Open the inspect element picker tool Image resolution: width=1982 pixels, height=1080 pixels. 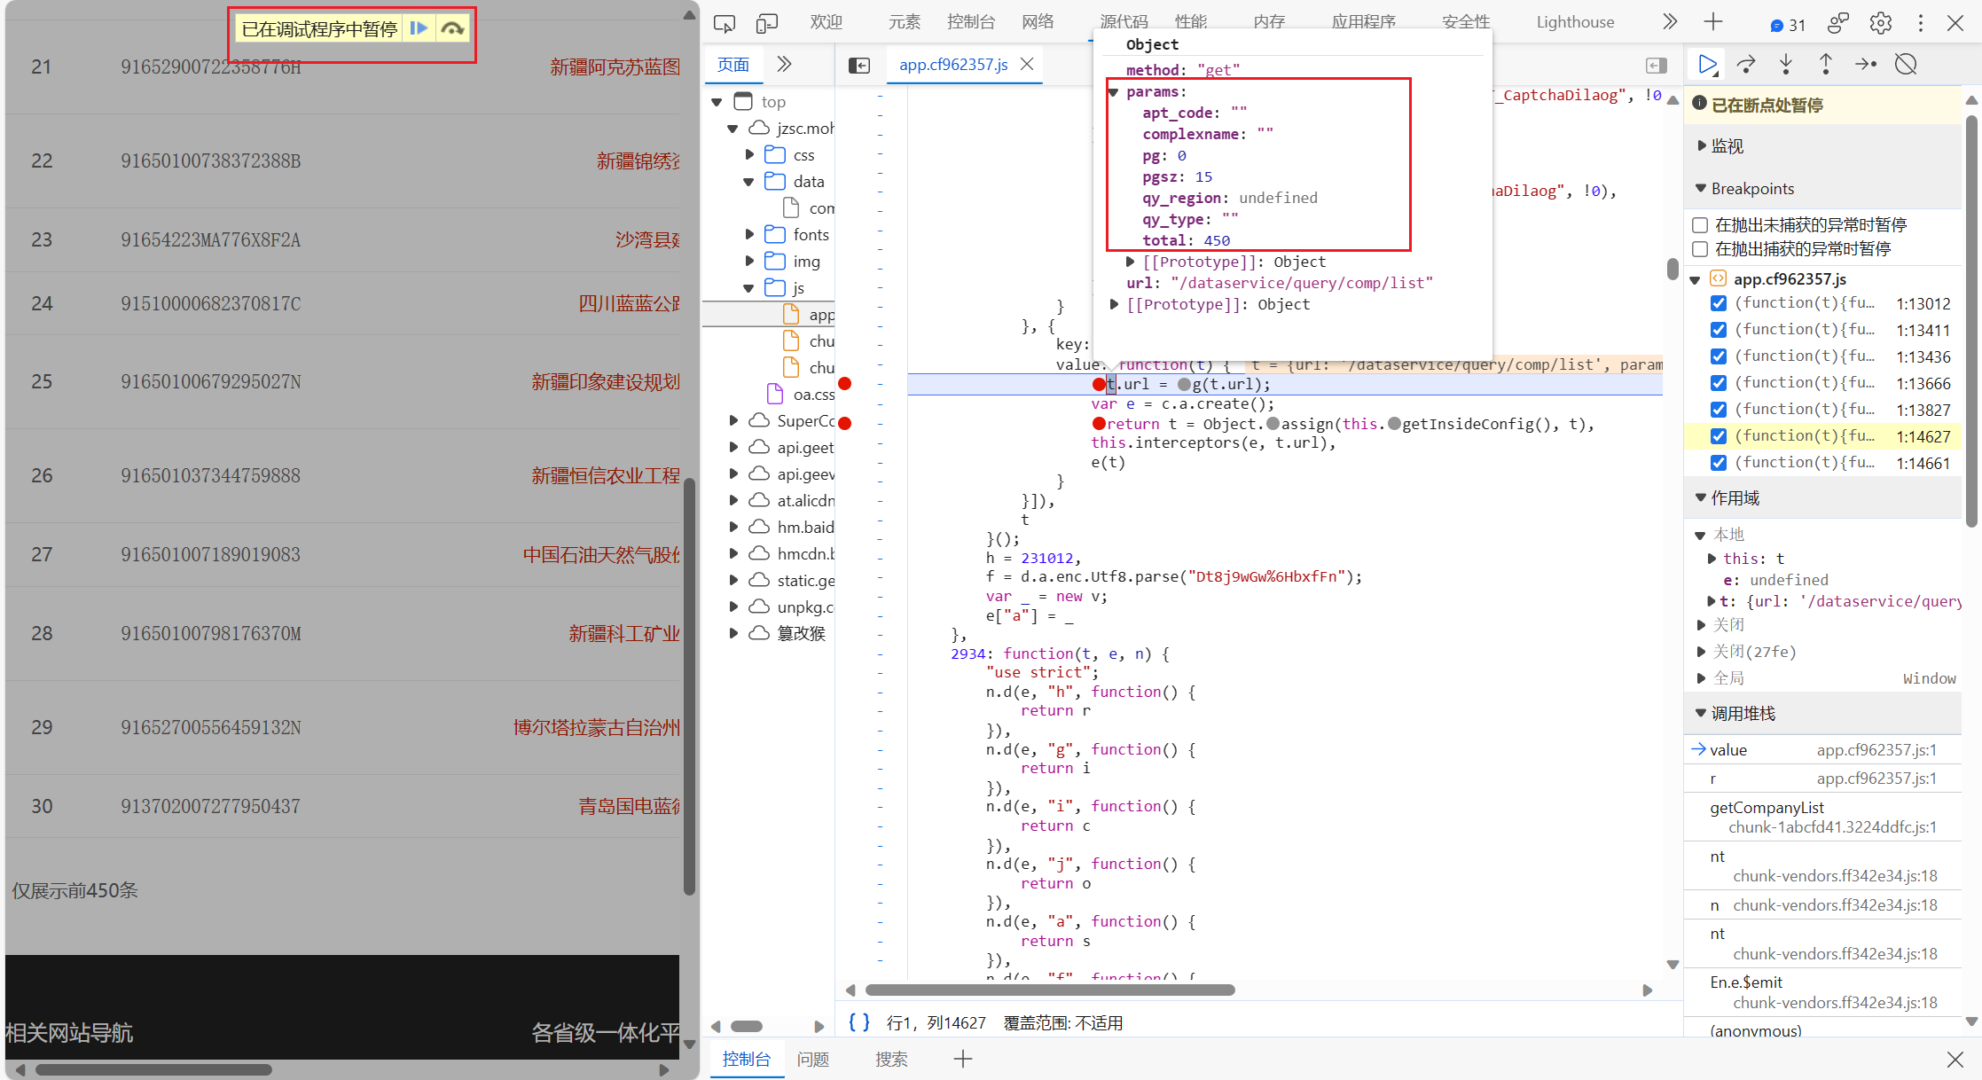tap(725, 22)
